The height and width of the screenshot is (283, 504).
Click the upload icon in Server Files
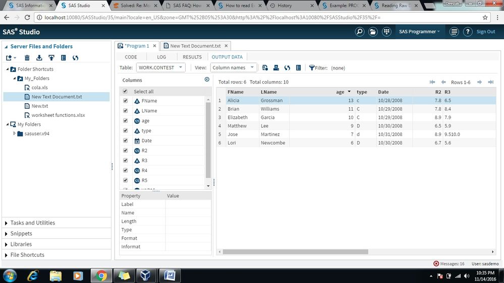[x=51, y=58]
